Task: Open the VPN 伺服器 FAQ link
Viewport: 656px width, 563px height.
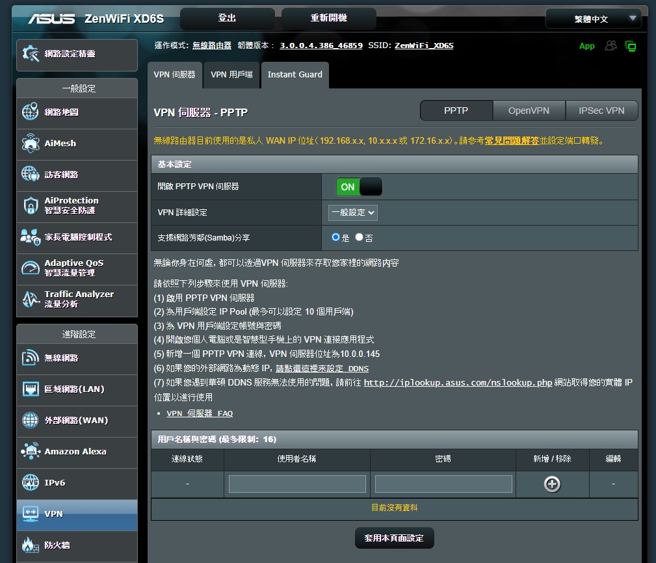Action: click(x=200, y=413)
